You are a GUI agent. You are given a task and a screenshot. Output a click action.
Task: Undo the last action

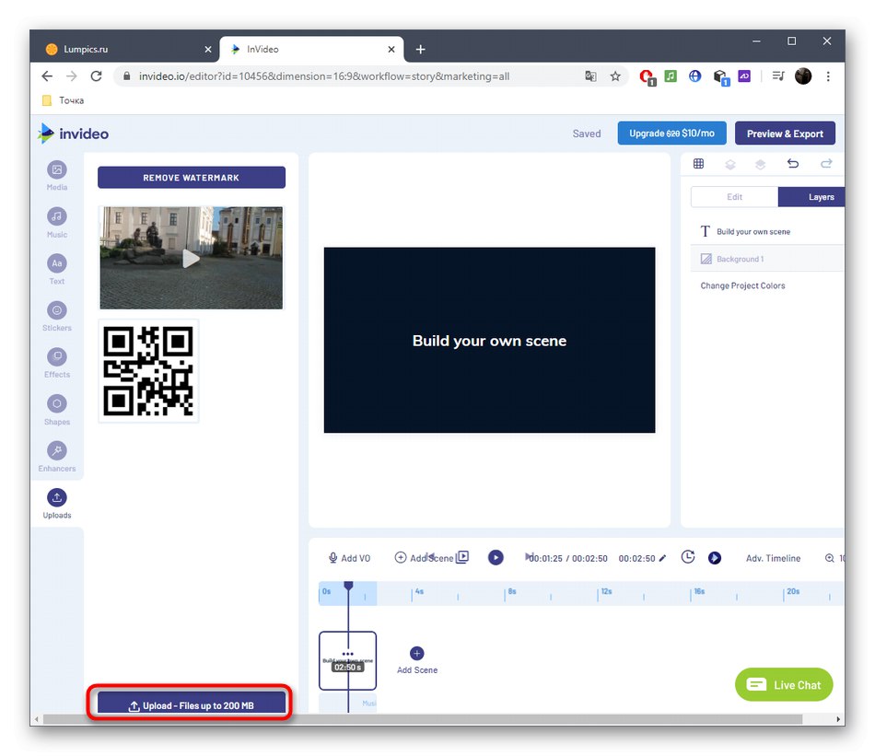[792, 164]
